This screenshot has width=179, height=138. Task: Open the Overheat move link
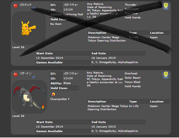[131, 74]
